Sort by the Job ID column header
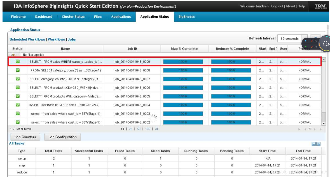Screen dimensions: 330x177 (x=132, y=49)
